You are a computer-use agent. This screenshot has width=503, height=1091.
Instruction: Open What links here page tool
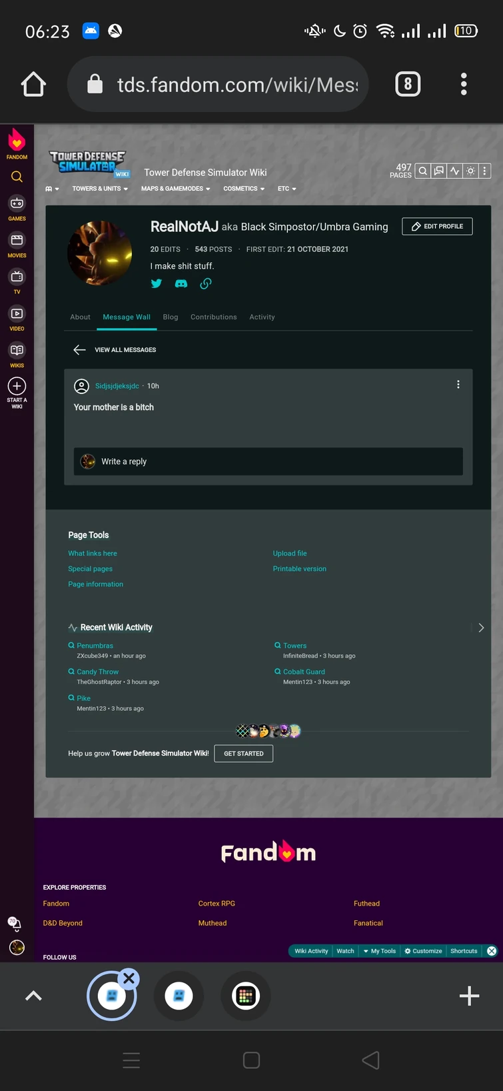tap(93, 554)
